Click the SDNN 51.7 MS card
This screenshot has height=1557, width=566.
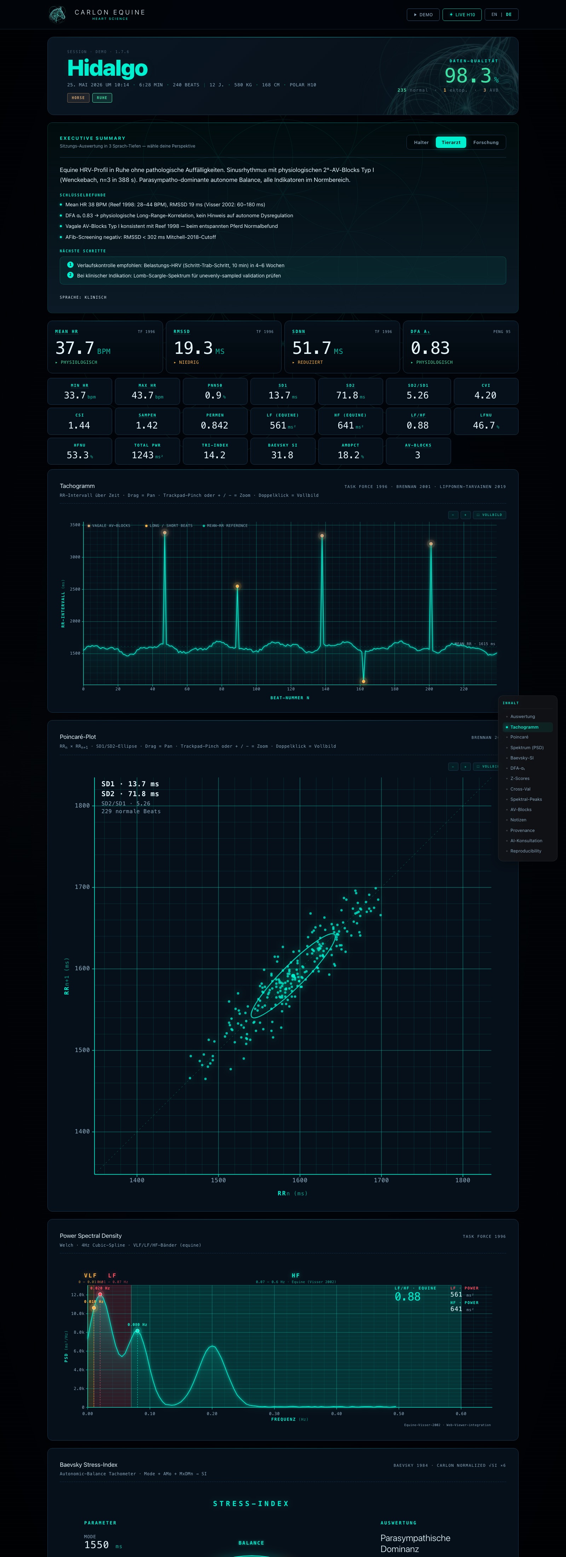point(342,347)
